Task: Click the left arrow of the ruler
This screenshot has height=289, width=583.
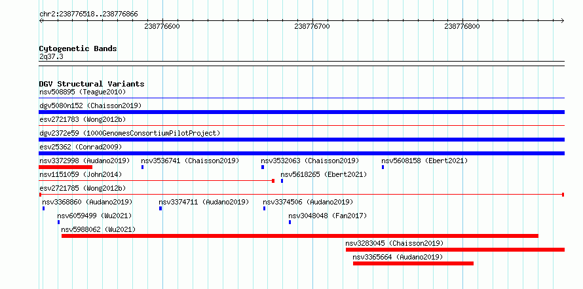Action: pos(41,20)
